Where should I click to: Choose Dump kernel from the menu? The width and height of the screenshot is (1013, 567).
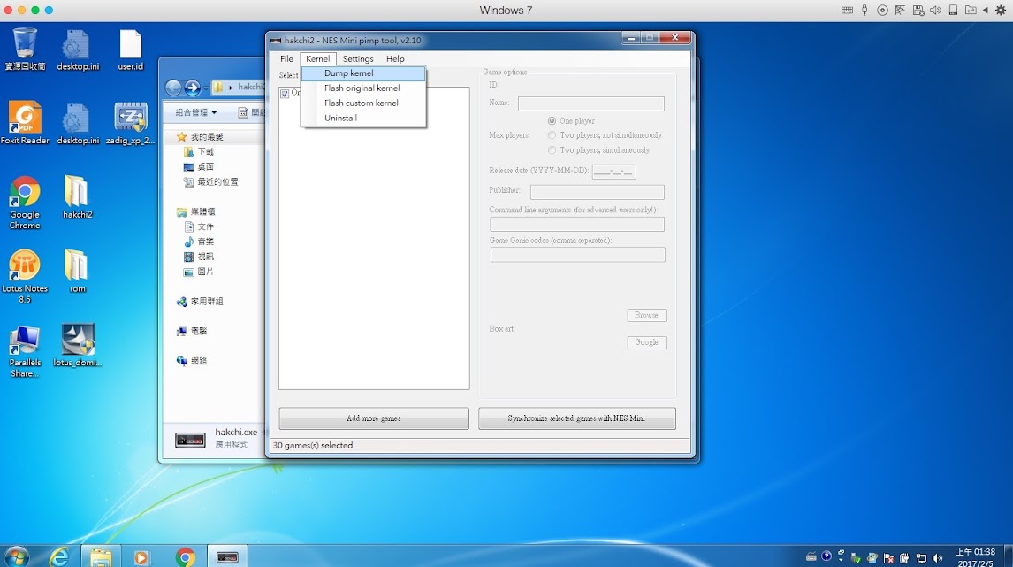pyautogui.click(x=363, y=73)
